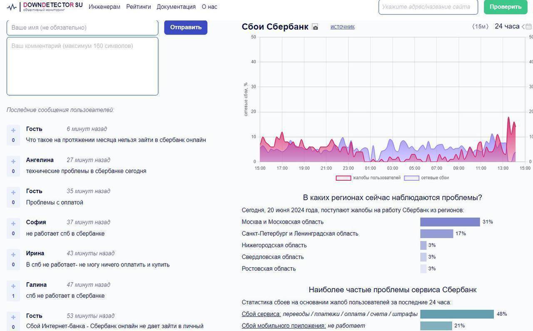Open the О нас menu item
The width and height of the screenshot is (533, 331).
pyautogui.click(x=209, y=7)
